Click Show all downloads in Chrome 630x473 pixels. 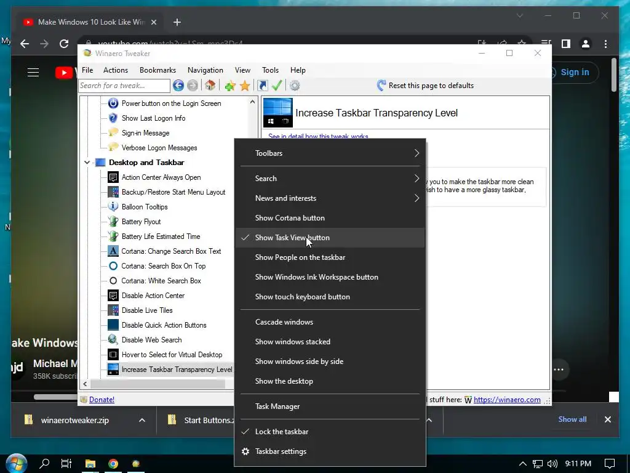(x=572, y=419)
